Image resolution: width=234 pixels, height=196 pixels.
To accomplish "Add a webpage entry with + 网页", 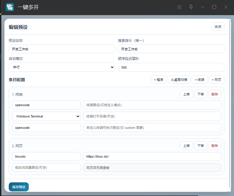I will pos(217,80).
